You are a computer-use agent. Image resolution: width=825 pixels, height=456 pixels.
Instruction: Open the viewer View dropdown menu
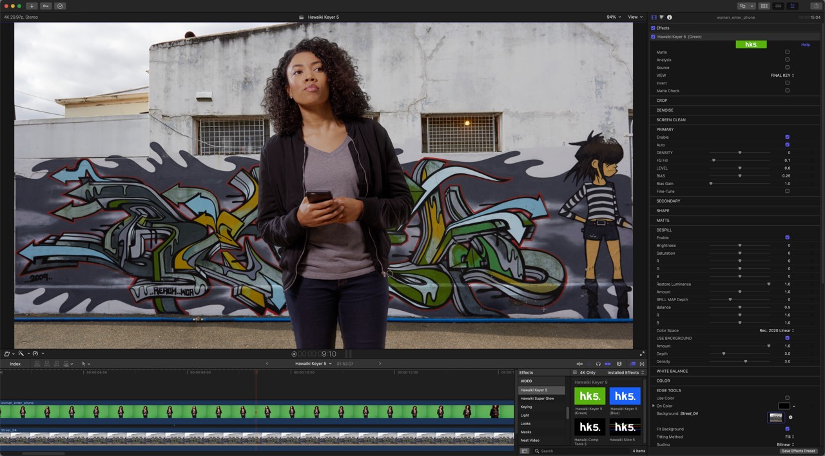pos(636,17)
